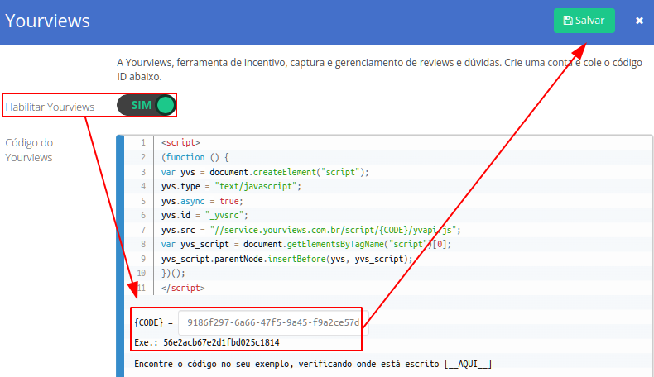
Task: Click the parentNode.insertBefore line
Action: (287, 259)
